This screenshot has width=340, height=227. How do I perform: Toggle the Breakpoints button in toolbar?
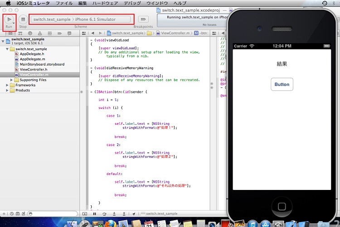coord(143,19)
